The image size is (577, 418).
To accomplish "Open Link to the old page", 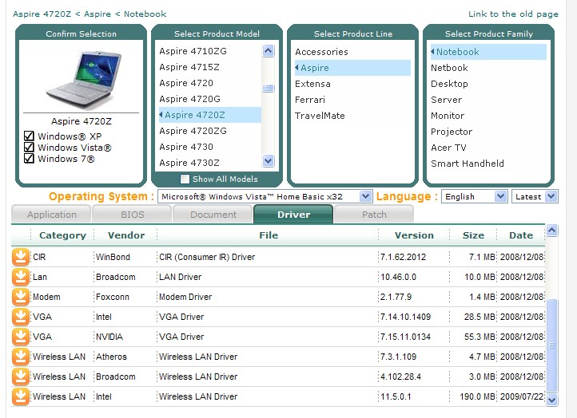I will (x=513, y=14).
